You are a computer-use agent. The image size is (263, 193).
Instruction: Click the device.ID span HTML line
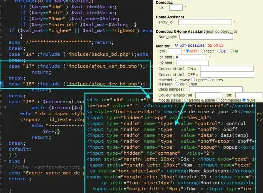pos(170,177)
